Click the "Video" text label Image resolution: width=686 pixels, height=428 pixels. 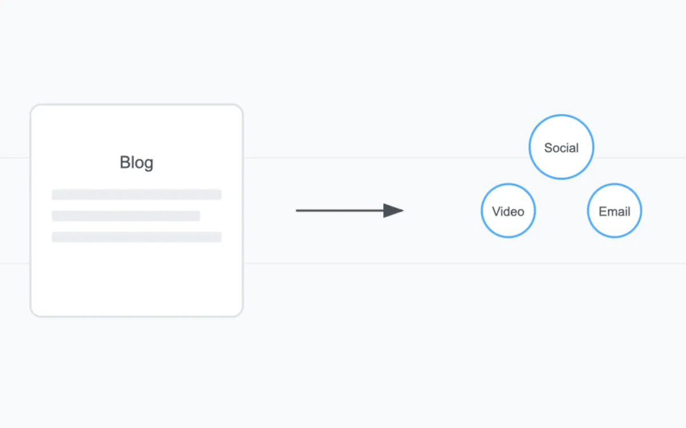tap(508, 212)
